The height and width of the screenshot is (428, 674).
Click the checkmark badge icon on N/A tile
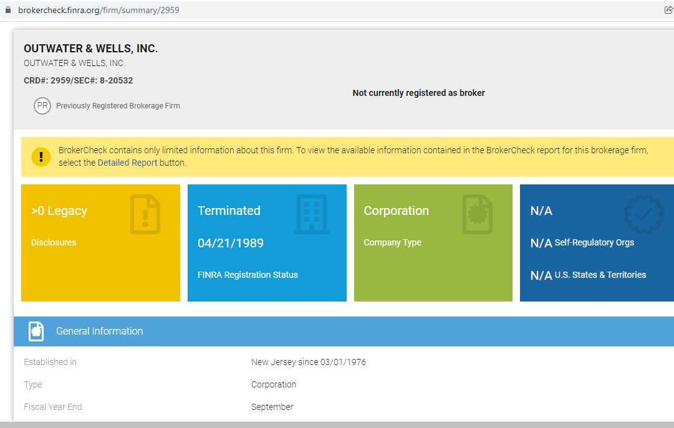[x=643, y=215]
